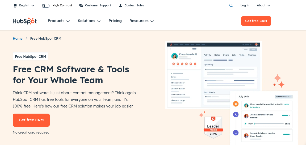Click the Free HubSpot CRM breadcrumb text
The width and height of the screenshot is (306, 145).
coord(46,39)
